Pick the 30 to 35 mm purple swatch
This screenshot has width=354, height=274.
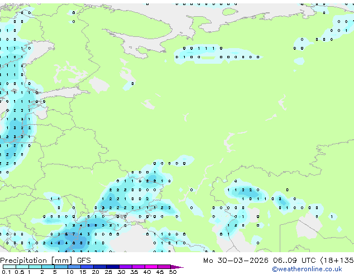126,267
